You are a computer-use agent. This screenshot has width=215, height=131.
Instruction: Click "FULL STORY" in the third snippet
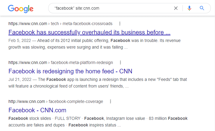[x=67, y=118]
